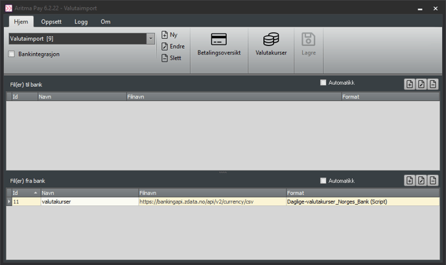Toggle Automatikk for files from bank

tap(323, 181)
